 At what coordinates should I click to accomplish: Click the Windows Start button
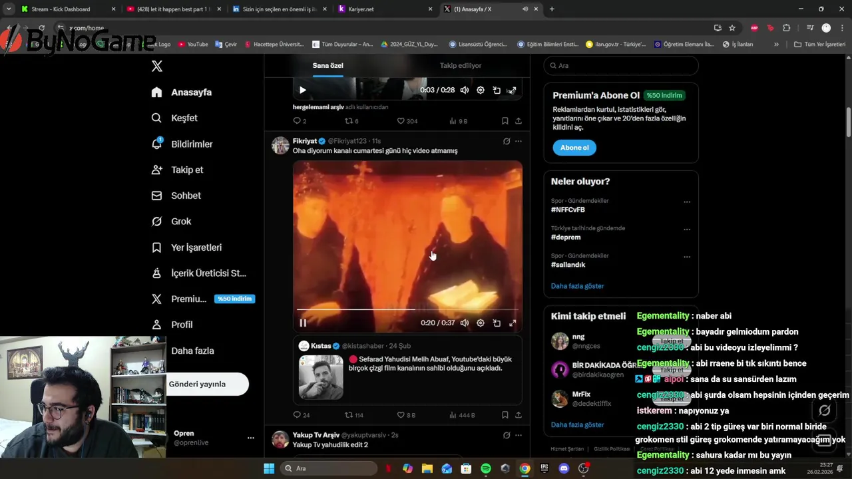pos(269,468)
